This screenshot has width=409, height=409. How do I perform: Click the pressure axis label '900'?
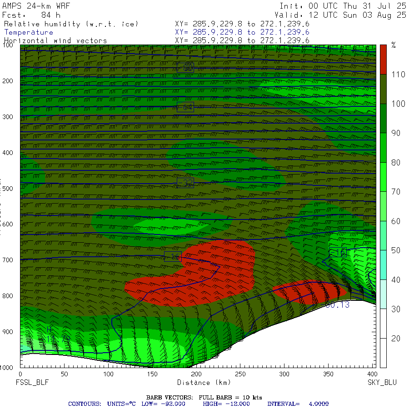(8, 332)
